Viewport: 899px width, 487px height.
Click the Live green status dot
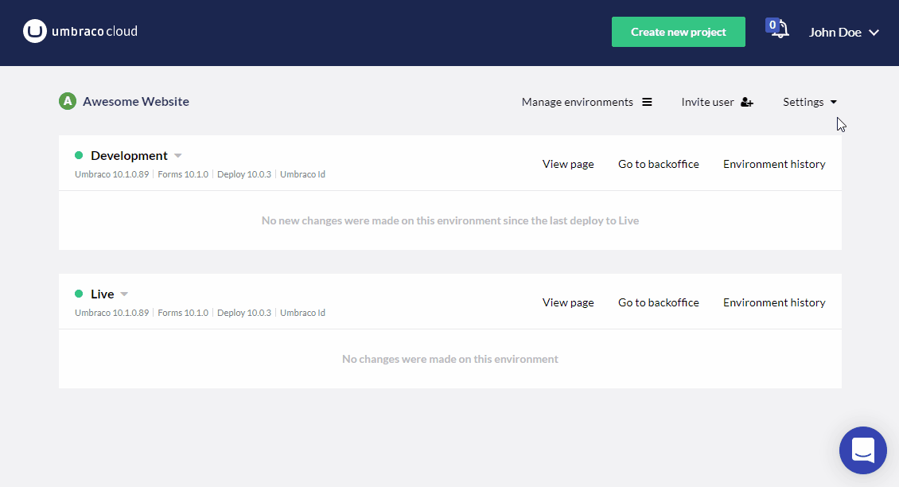coord(79,294)
